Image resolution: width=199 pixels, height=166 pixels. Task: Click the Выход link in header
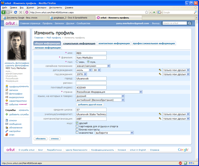156,23
